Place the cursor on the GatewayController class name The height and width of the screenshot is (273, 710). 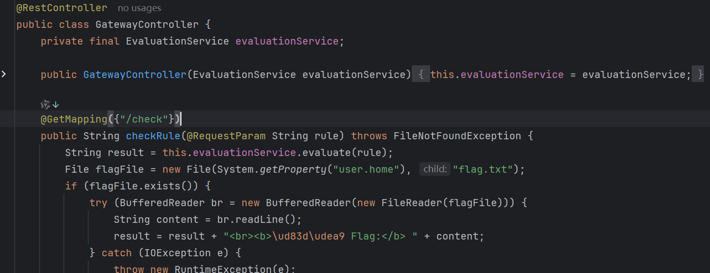147,24
